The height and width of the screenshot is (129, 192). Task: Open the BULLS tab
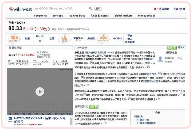click(40, 36)
